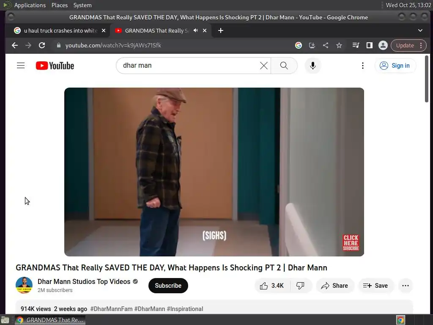Open Chrome profile avatar menu
This screenshot has width=433, height=325.
click(383, 45)
